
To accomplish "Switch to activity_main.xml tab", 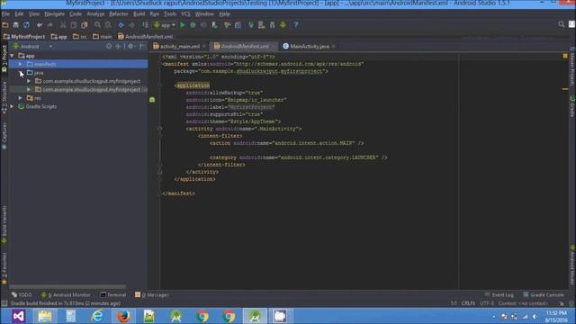I will (180, 46).
